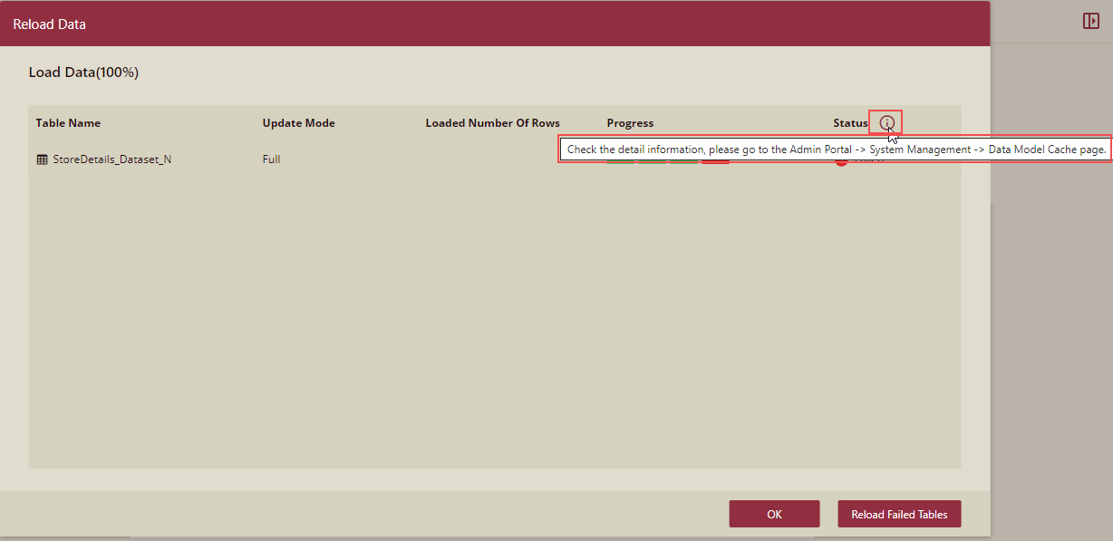Click the Loaded Number Of Rows header
This screenshot has width=1113, height=541.
(492, 123)
